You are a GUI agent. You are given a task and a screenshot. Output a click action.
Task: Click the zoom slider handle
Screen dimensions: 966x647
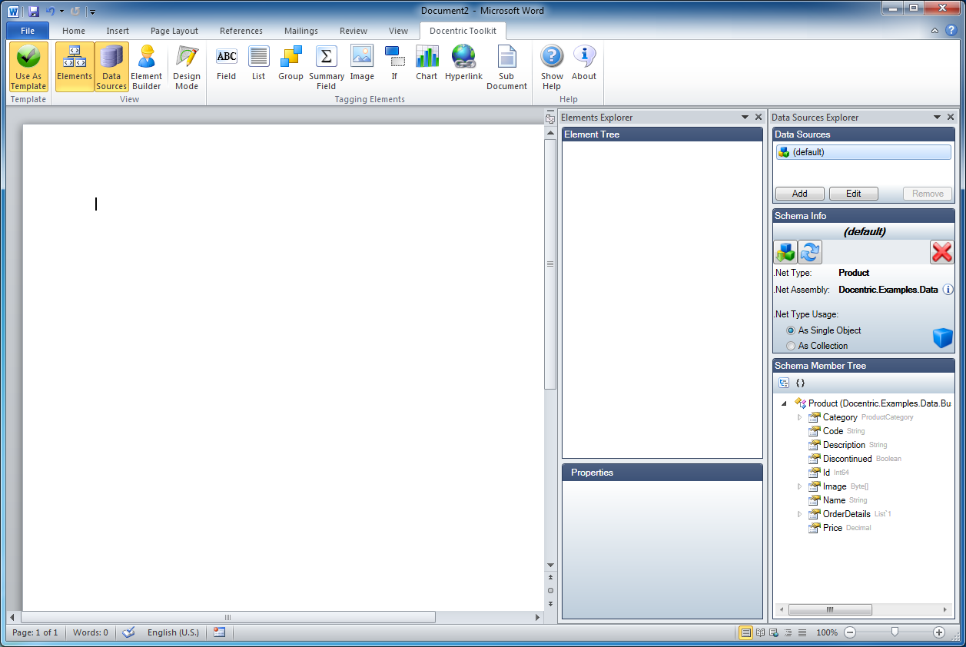click(895, 632)
